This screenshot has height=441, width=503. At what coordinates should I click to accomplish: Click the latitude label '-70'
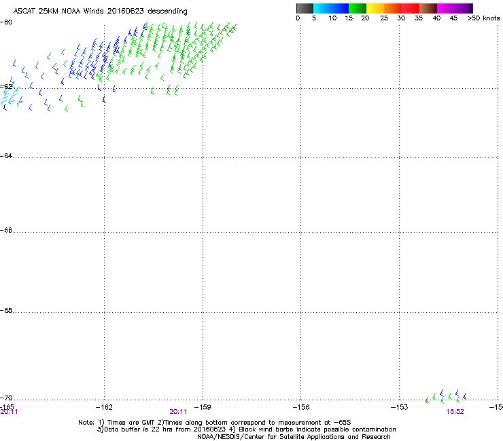coord(6,398)
